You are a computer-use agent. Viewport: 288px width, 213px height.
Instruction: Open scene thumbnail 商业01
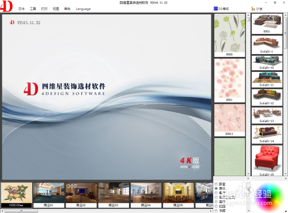49,195
